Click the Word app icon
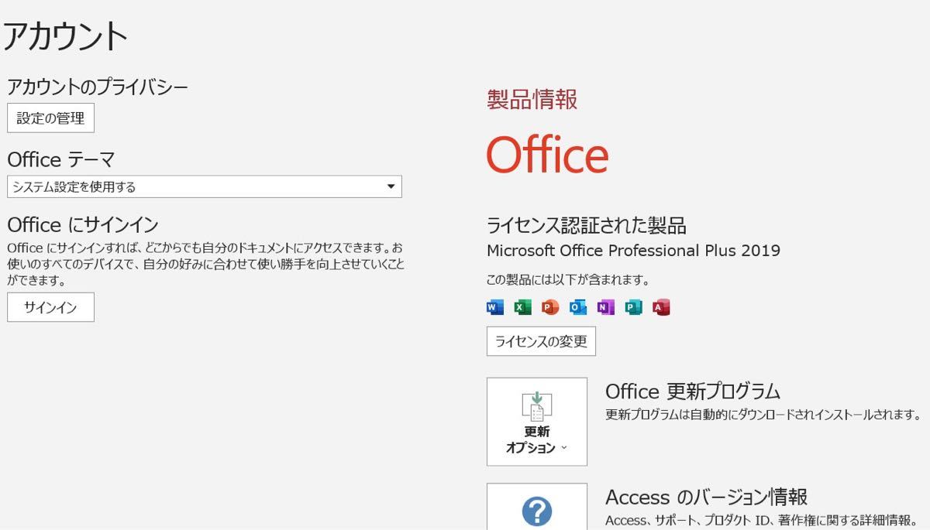This screenshot has width=930, height=530. tap(495, 307)
